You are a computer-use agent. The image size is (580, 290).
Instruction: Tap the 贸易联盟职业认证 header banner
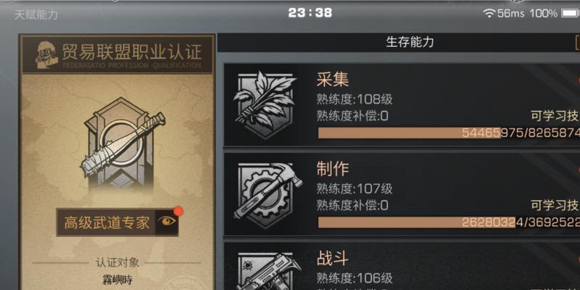click(x=117, y=54)
